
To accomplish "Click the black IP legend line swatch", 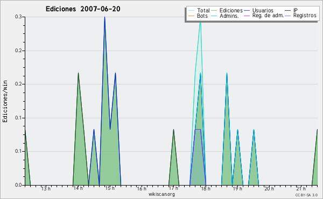I will (288, 11).
